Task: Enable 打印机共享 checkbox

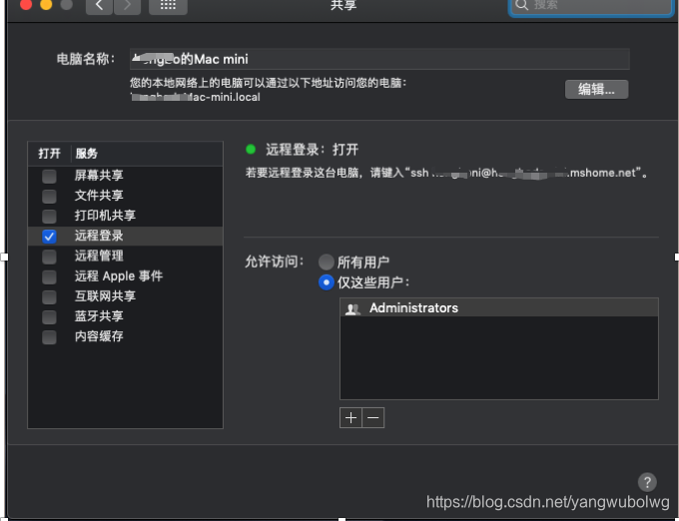Action: (x=49, y=216)
